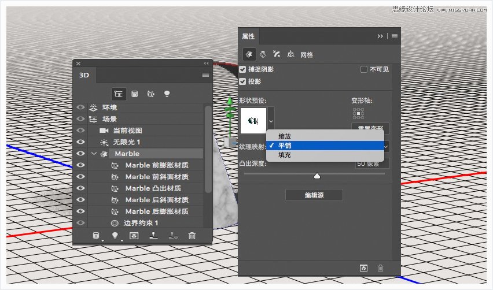Filter by lights bulb icon in 3D panel
The width and height of the screenshot is (493, 290).
(x=167, y=94)
